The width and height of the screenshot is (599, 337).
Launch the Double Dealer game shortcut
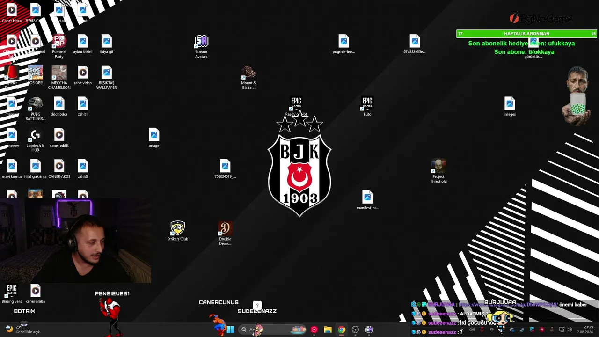(225, 234)
